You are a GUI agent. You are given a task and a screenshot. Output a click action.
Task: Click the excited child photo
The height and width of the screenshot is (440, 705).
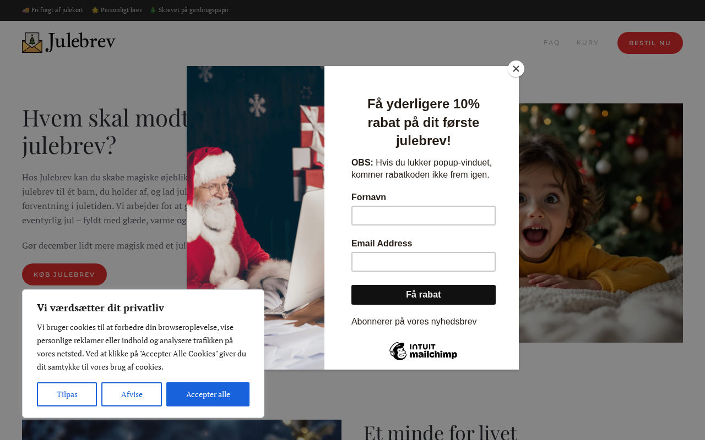pyautogui.click(x=601, y=223)
